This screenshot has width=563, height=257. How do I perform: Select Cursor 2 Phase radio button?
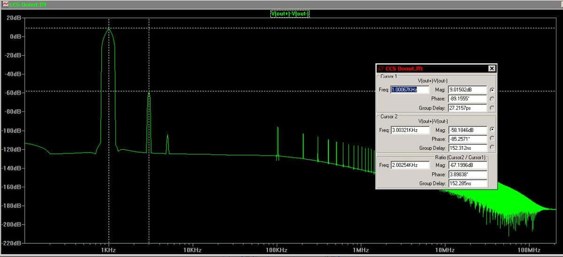492,139
